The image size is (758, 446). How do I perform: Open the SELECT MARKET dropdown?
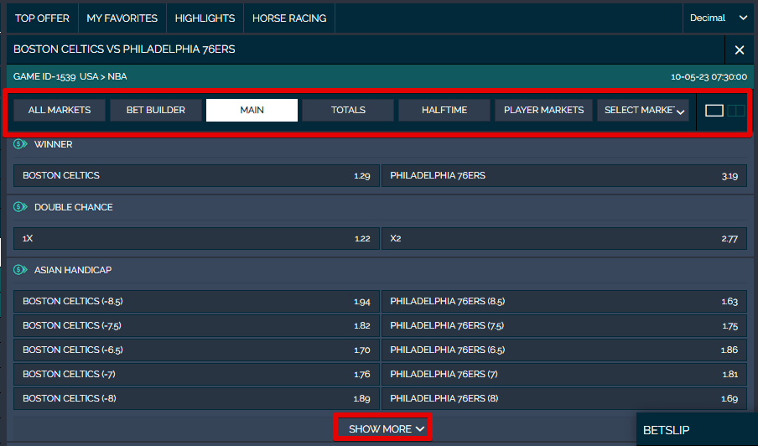643,110
